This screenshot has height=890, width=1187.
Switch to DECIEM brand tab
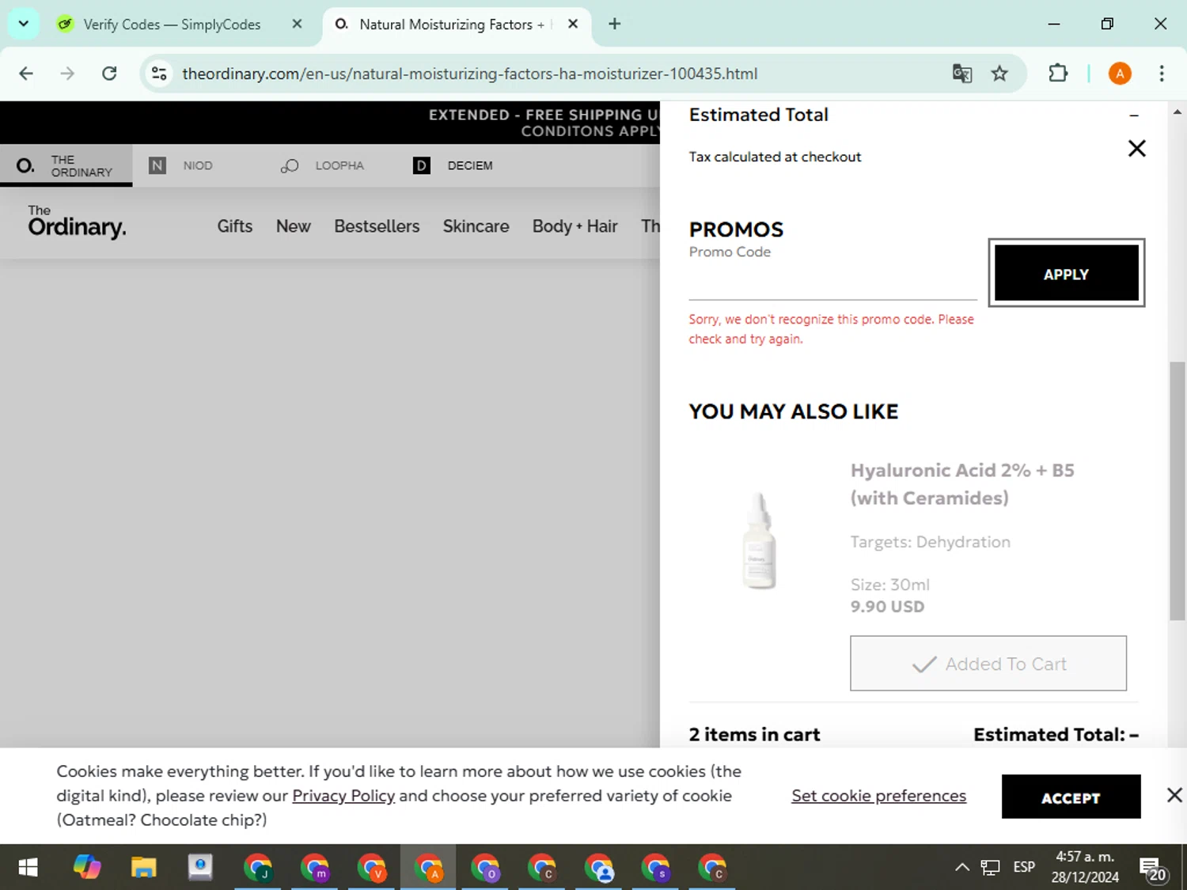coord(453,165)
